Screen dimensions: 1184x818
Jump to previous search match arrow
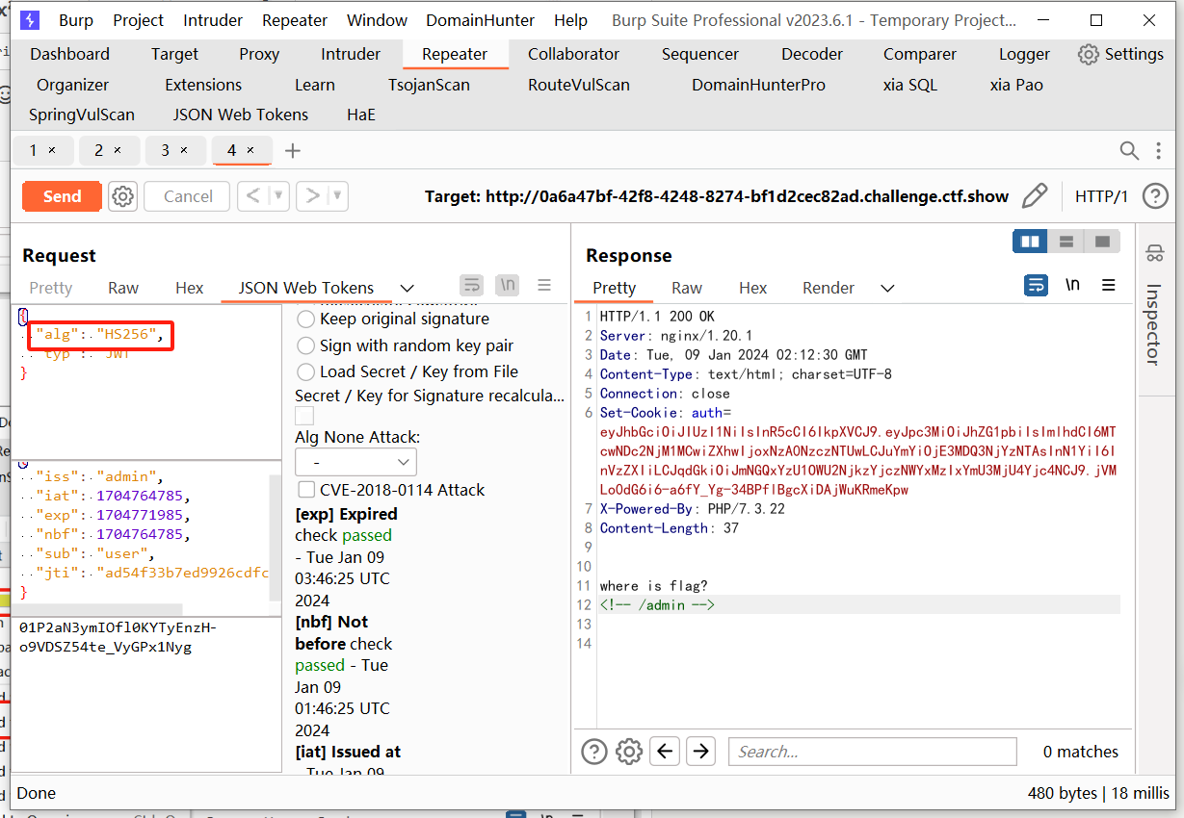pyautogui.click(x=665, y=752)
